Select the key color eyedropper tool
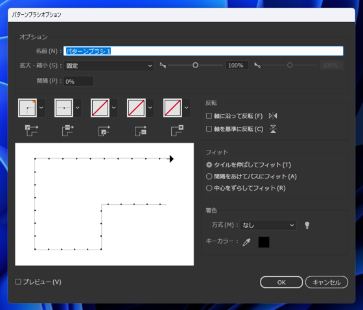 tap(246, 242)
